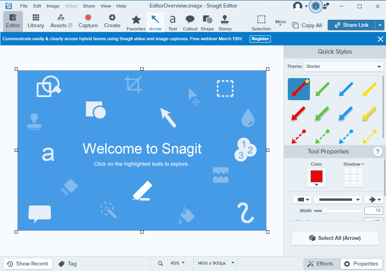Open the Favorites star tool

pyautogui.click(x=136, y=22)
